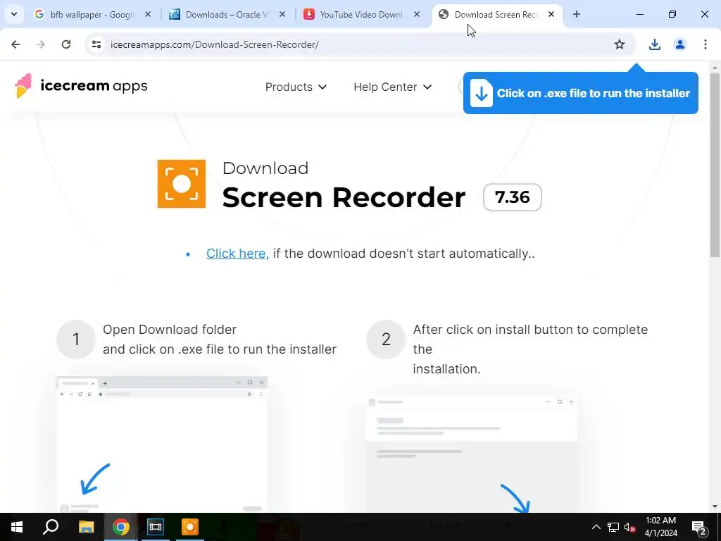Click the Chrome taskbar icon
This screenshot has width=721, height=541.
point(121,527)
